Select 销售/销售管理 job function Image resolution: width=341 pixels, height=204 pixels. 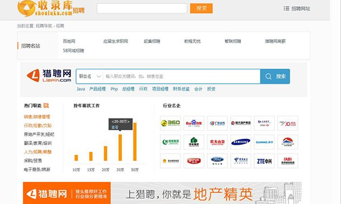coord(37,117)
